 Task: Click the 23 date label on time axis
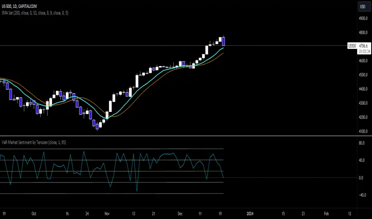(x=303, y=213)
